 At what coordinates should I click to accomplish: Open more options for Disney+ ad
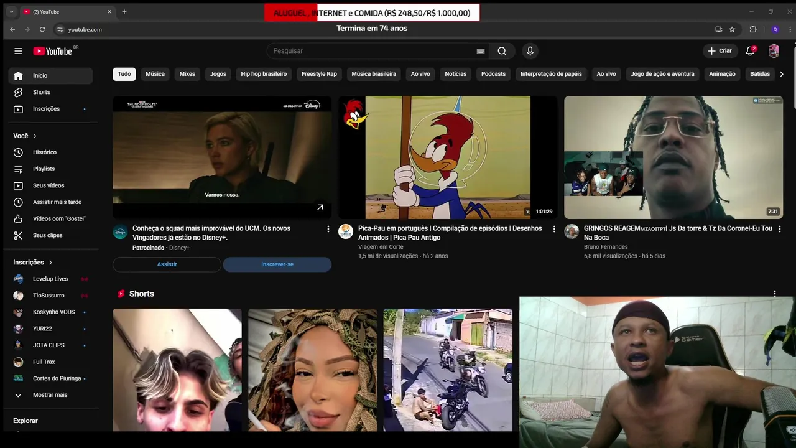pos(328,229)
